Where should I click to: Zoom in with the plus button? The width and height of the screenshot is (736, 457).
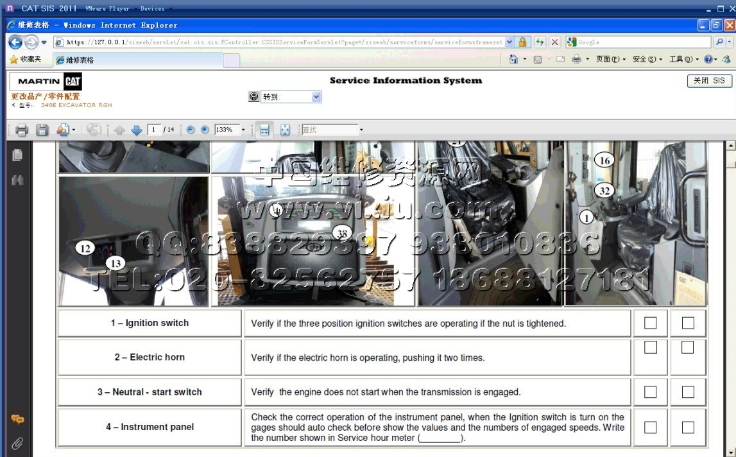205,130
